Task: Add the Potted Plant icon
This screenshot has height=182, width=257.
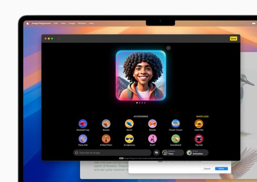Action: [106, 139]
